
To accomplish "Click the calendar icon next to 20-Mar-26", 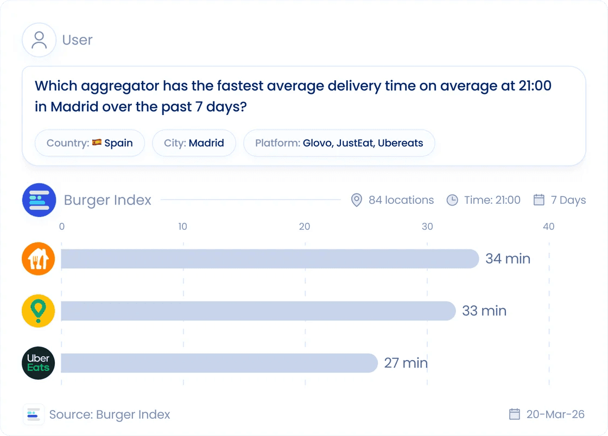I will [515, 414].
